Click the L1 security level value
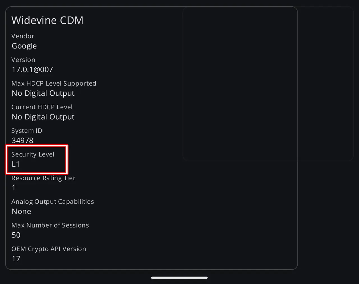The width and height of the screenshot is (359, 284). click(16, 164)
